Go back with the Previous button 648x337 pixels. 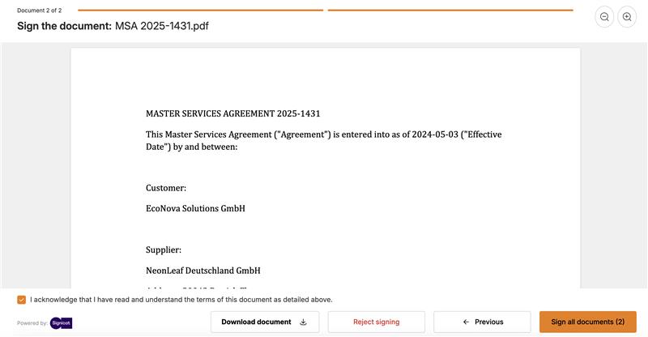[x=482, y=322]
